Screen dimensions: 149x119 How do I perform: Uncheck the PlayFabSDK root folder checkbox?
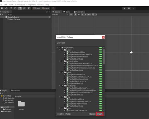point(60,48)
